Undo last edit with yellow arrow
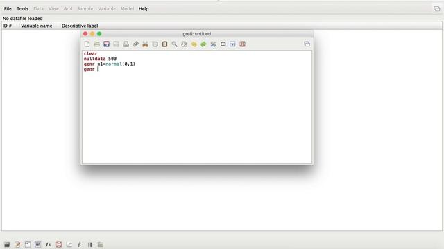Screen dimensions: 444x249 pyautogui.click(x=194, y=44)
